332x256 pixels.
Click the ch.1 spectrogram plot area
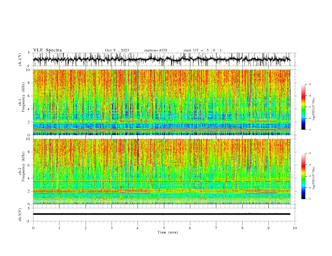(162, 102)
